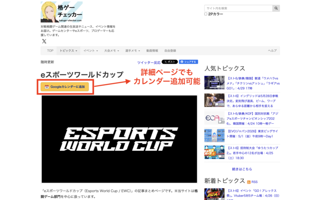Click the X ポスト share button
The image size is (320, 200).
(170, 62)
